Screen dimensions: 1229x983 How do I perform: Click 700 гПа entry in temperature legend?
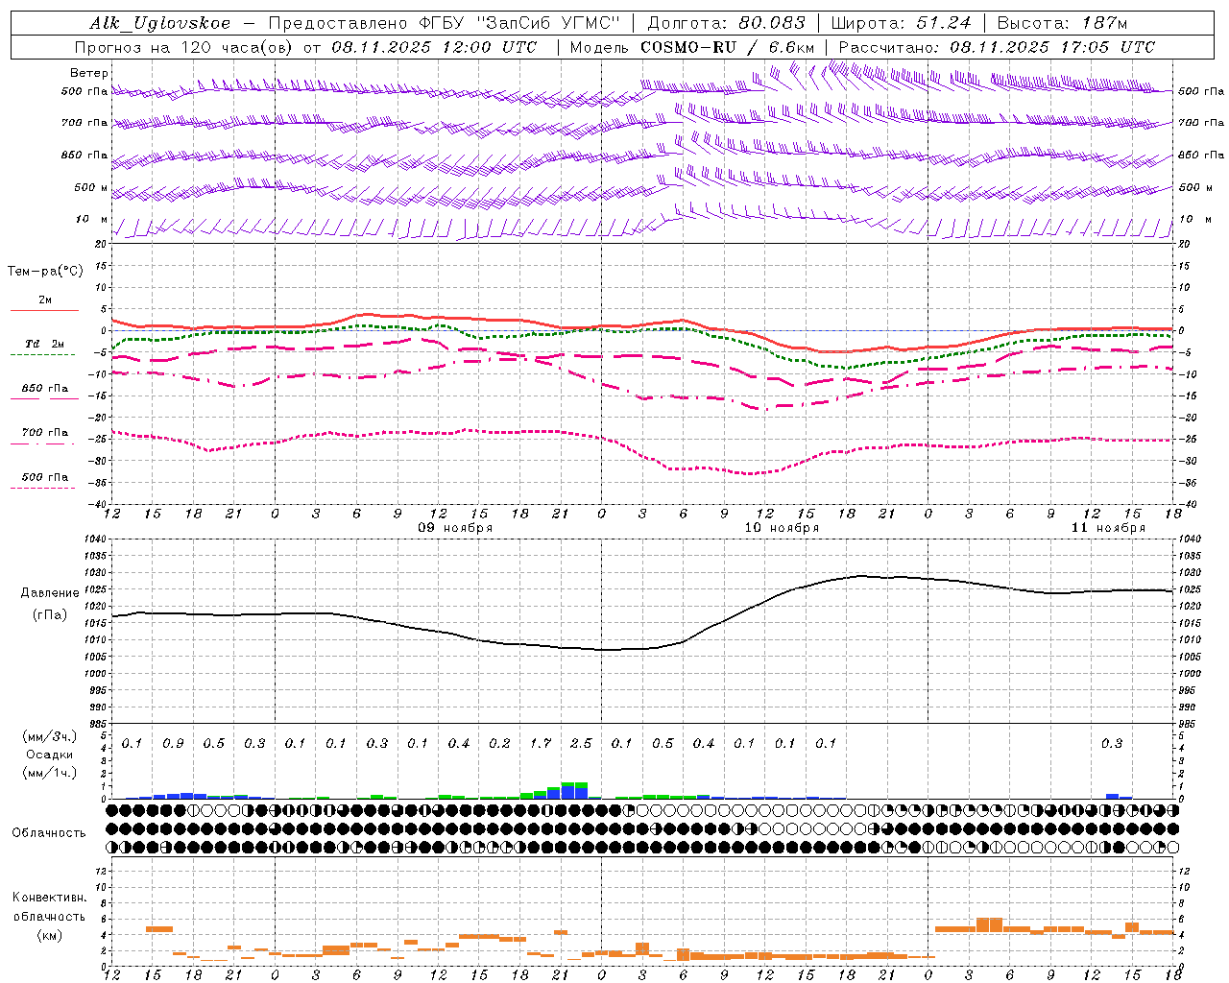pyautogui.click(x=45, y=433)
